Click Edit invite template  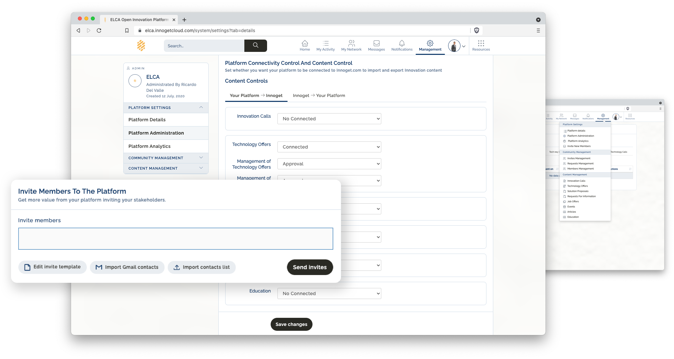pos(53,267)
